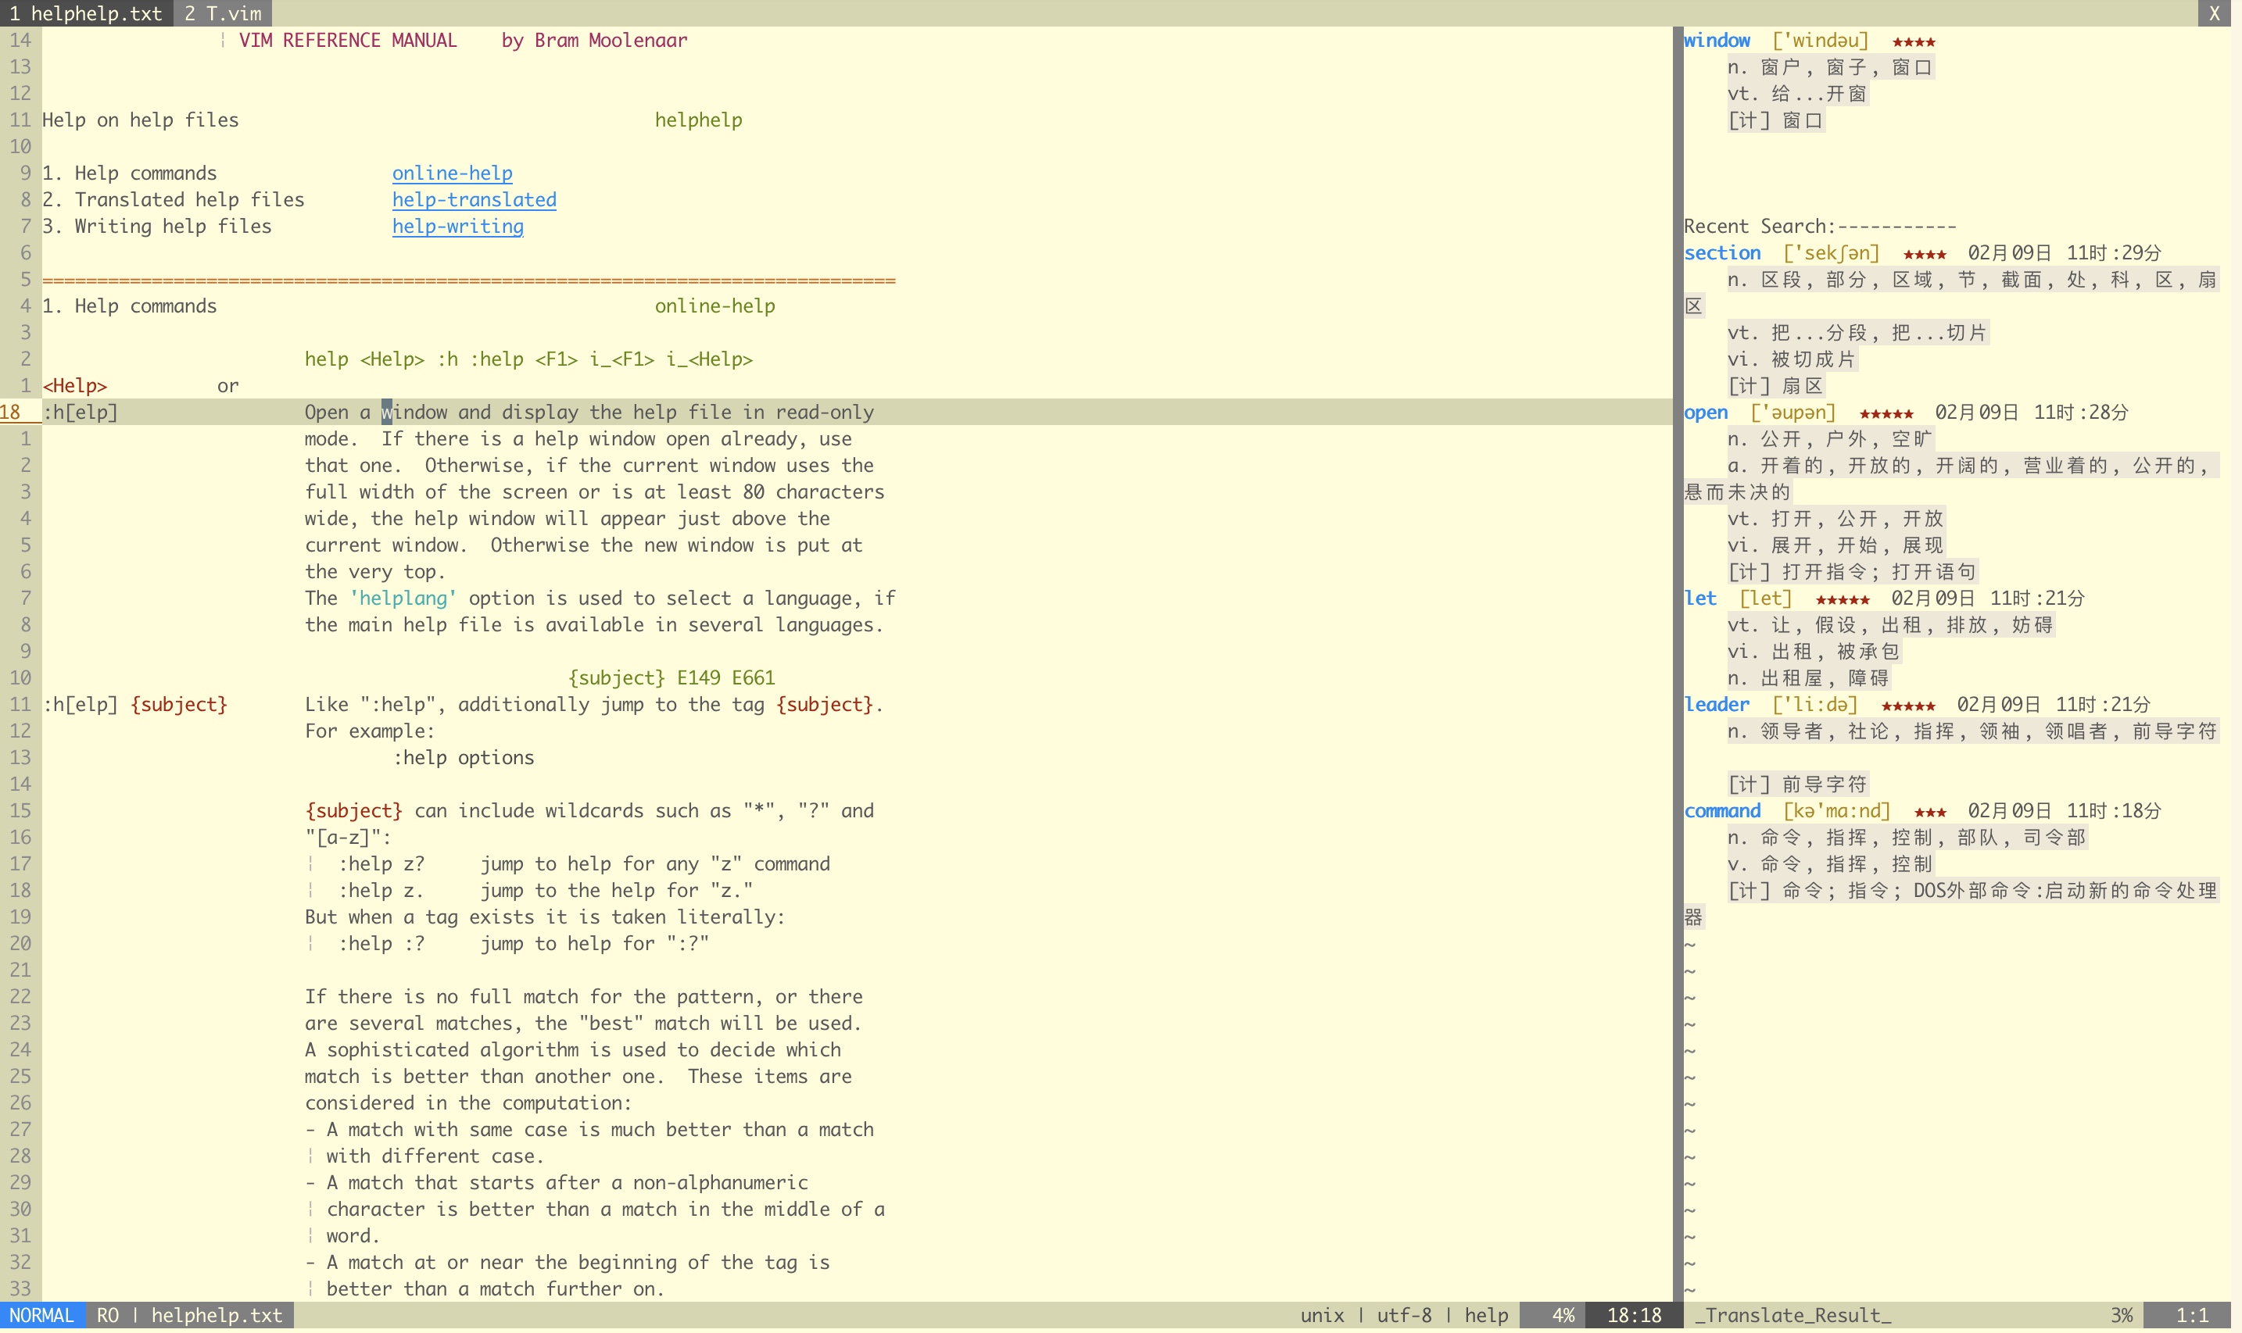Click the VIM REFERENCE MANUAL heading
Image resolution: width=2242 pixels, height=1333 pixels.
347,41
